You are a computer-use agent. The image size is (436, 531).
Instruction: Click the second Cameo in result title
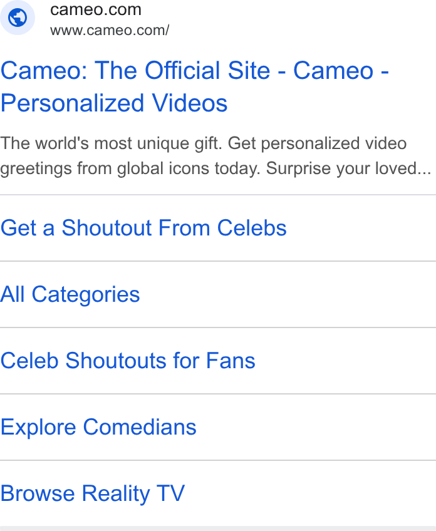pos(333,70)
